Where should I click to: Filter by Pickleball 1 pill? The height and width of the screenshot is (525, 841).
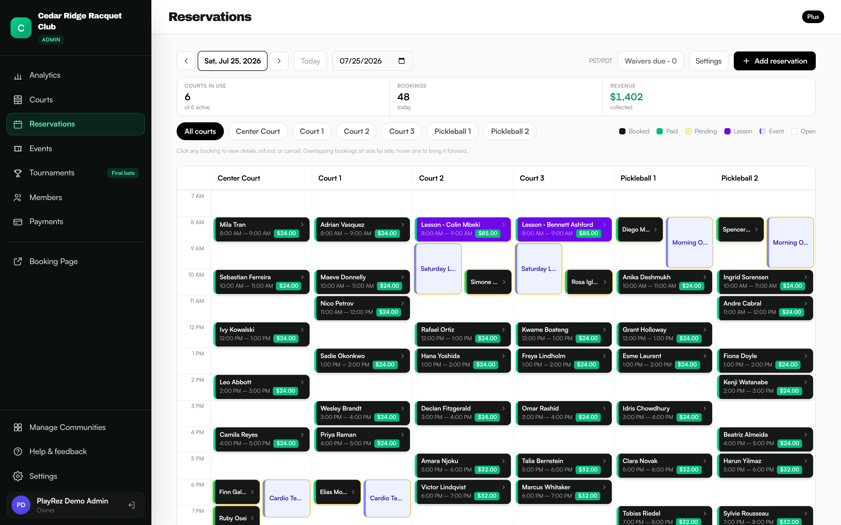point(453,131)
